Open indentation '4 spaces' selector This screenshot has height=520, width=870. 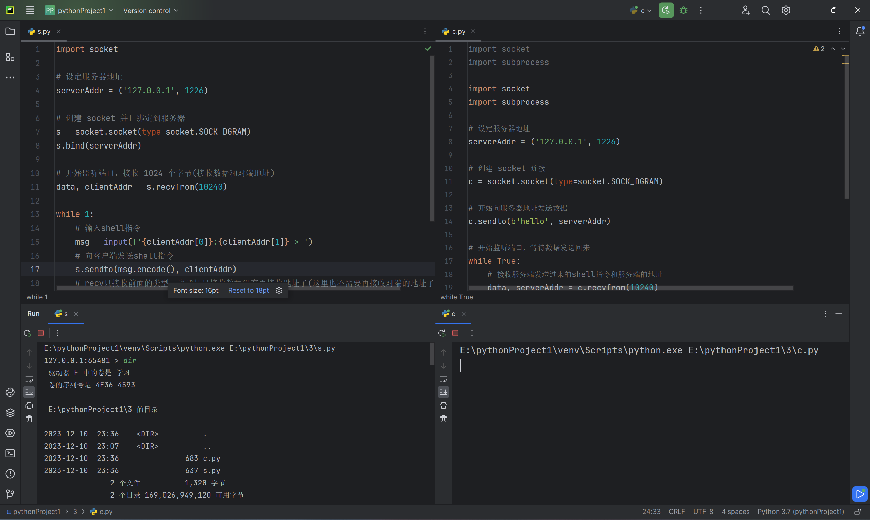coord(735,512)
